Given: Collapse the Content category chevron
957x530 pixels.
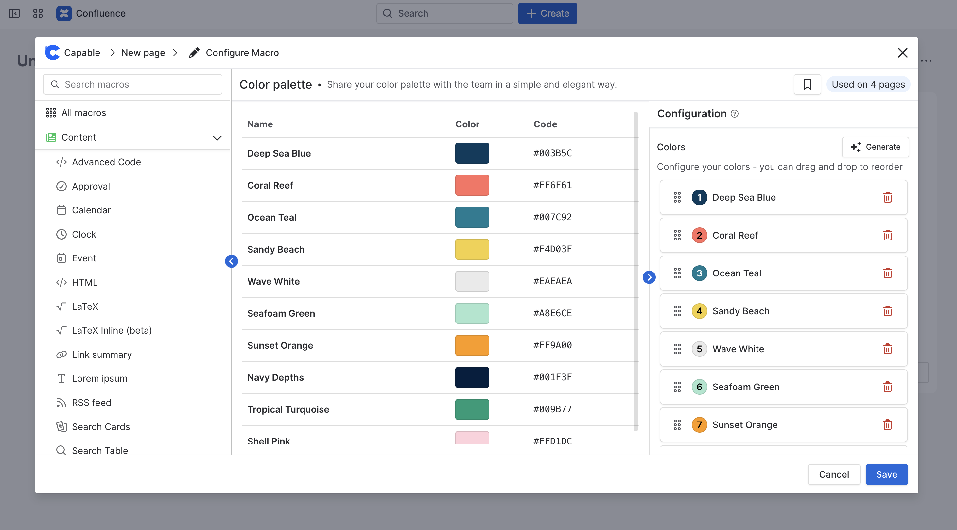Looking at the screenshot, I should click(x=217, y=138).
